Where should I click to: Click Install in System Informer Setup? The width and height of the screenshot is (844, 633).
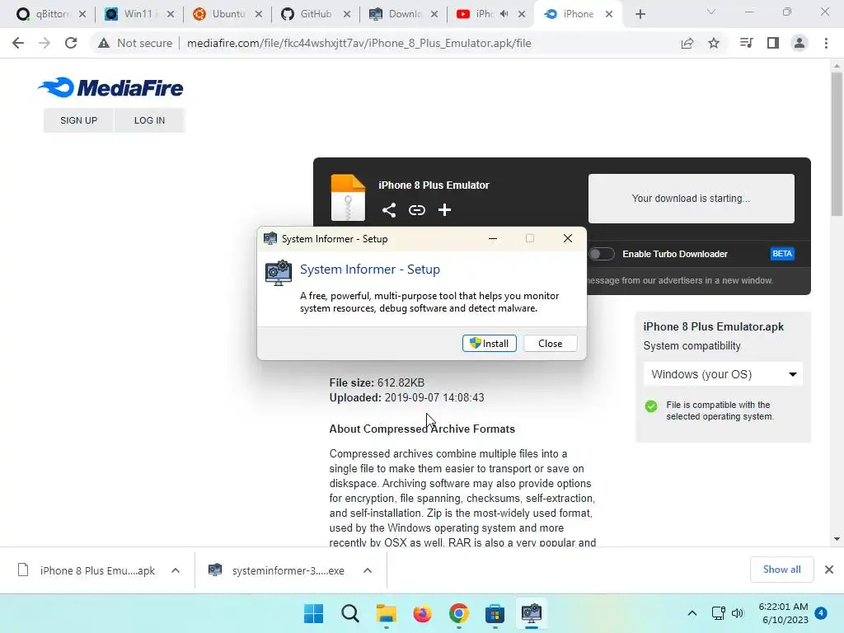pyautogui.click(x=490, y=344)
